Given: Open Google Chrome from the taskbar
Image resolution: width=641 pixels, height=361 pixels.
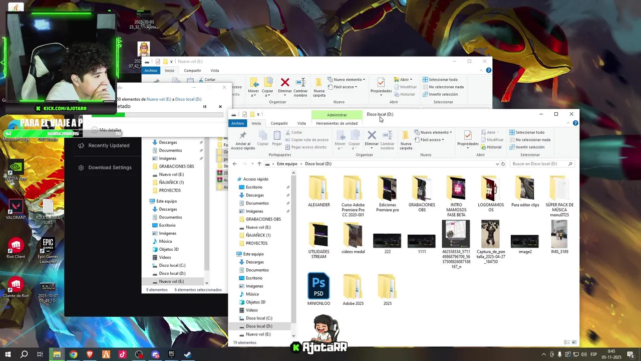Looking at the screenshot, I should [x=74, y=354].
